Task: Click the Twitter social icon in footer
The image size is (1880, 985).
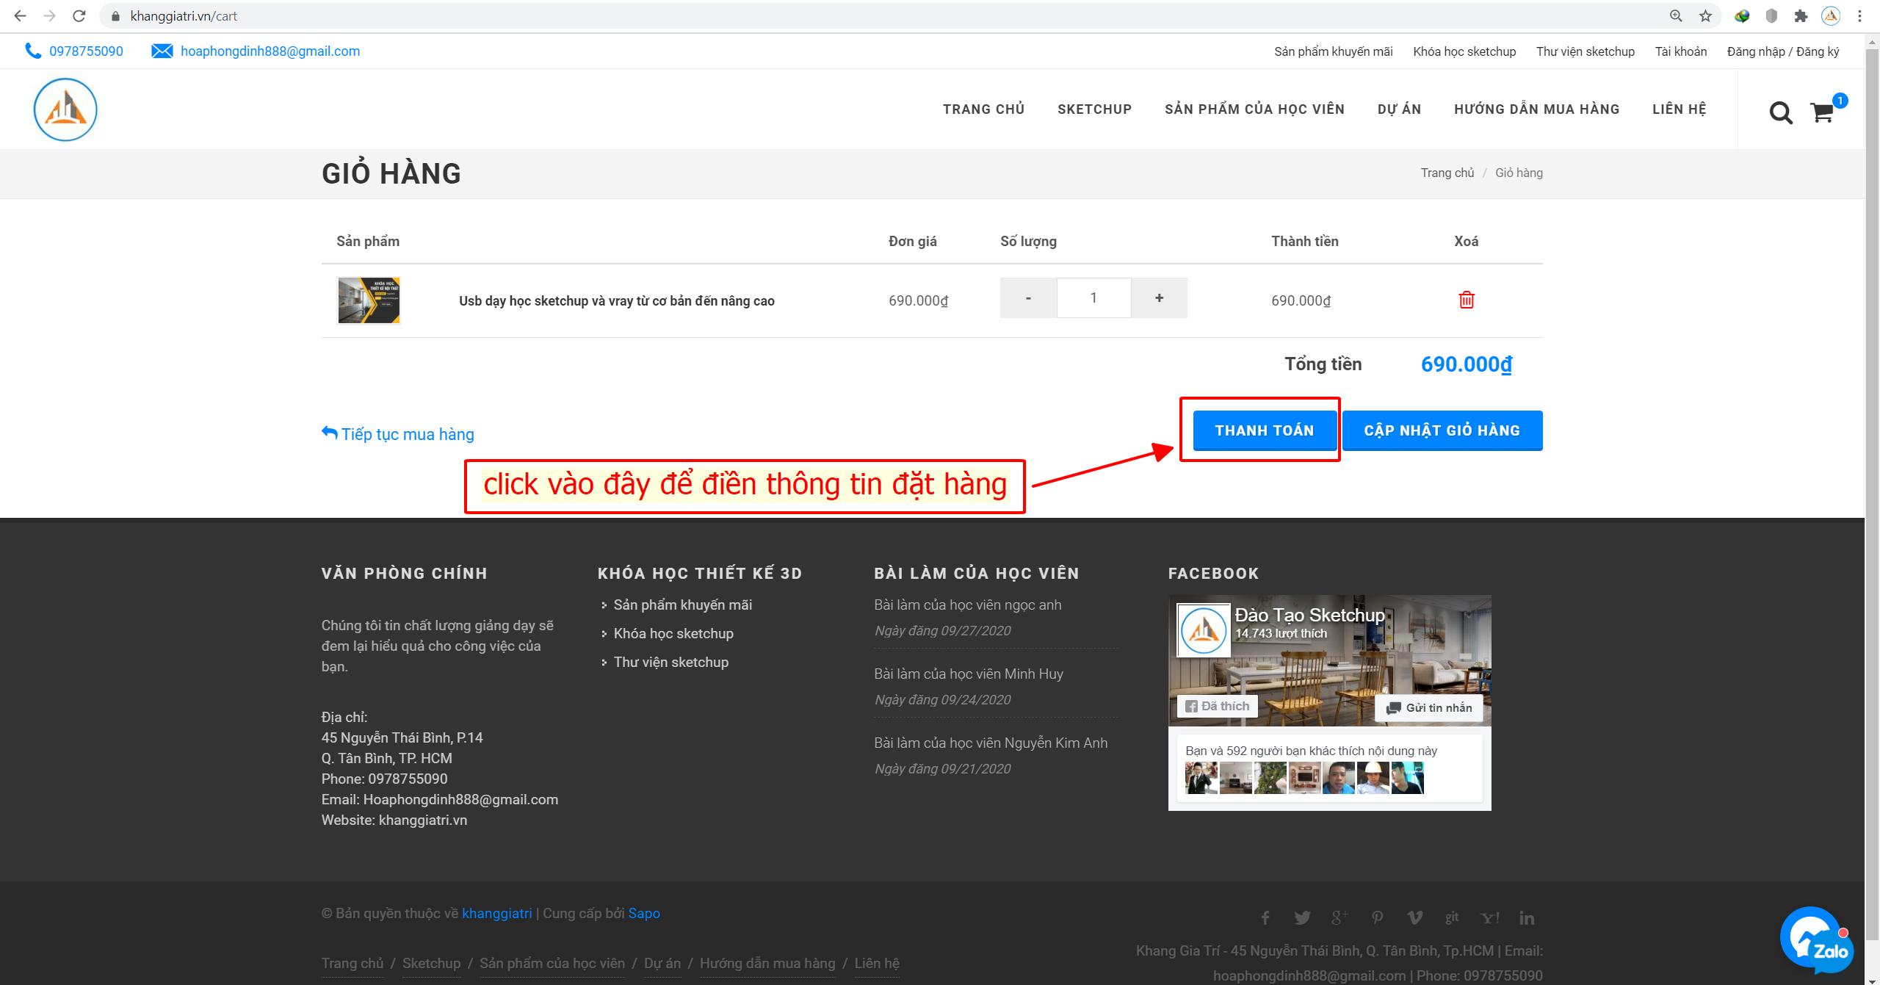Action: [x=1302, y=918]
